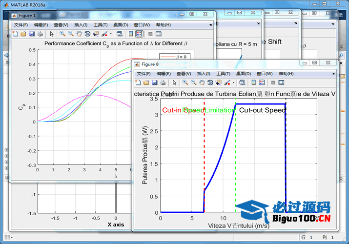Toggle Insert Colorbar in Figure 1 toolbar
The image size is (349, 244).
click(131, 34)
